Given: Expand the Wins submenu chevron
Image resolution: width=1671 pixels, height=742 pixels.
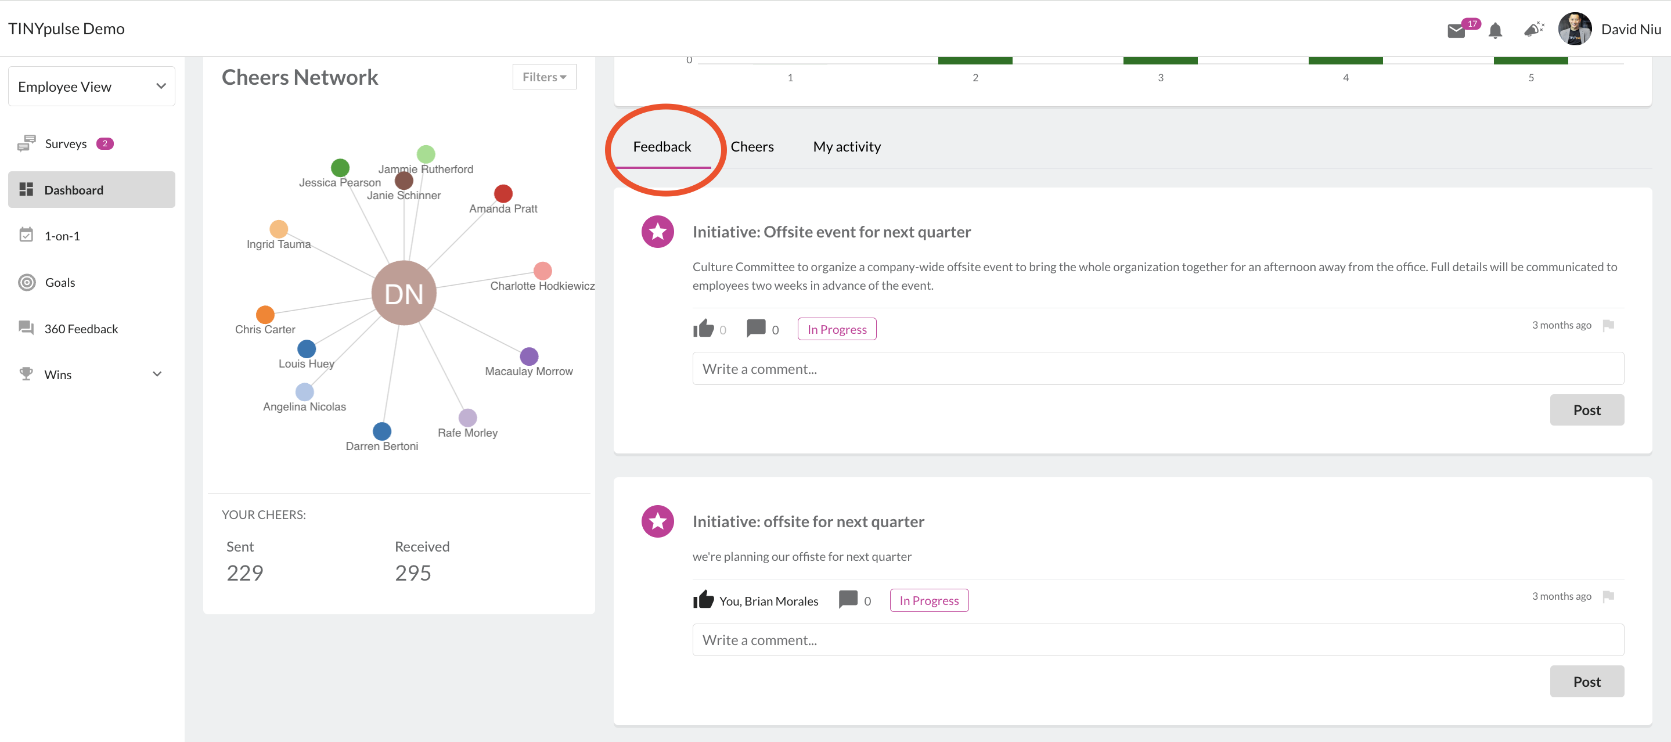Looking at the screenshot, I should (157, 373).
